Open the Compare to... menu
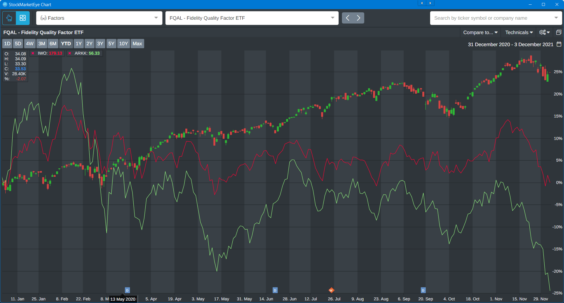Viewport: 564px width, 303px height. [480, 32]
